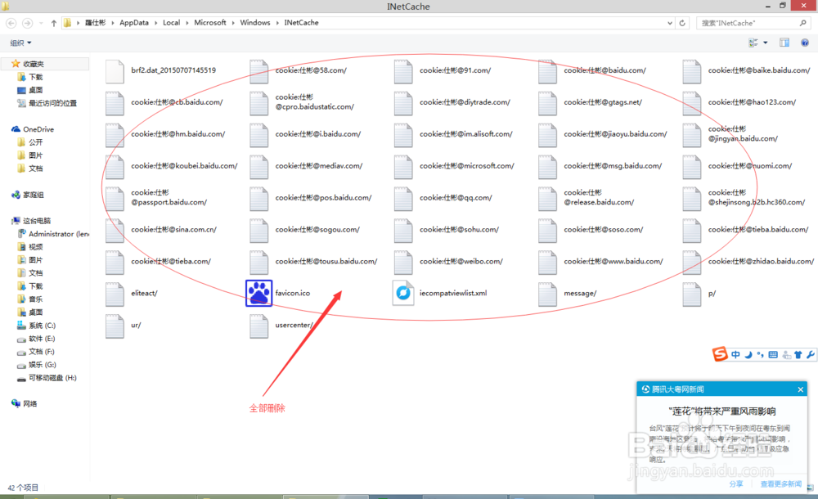The width and height of the screenshot is (818, 499).
Task: Select the iecompatviewlist.xml file
Action: click(x=440, y=294)
